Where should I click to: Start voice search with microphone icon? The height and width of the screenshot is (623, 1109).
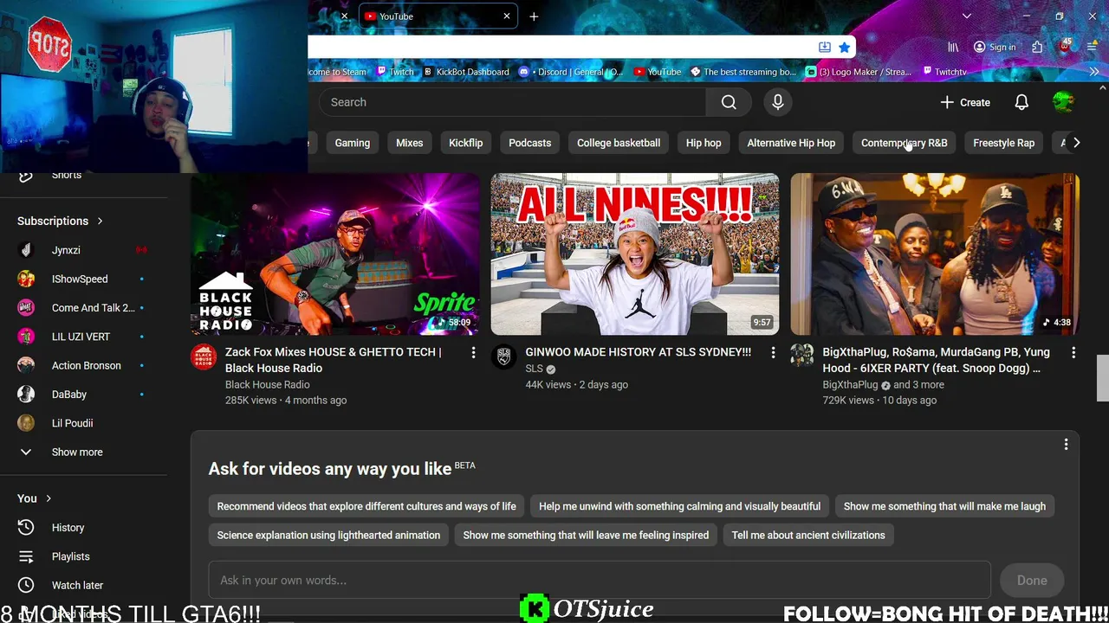click(x=778, y=102)
